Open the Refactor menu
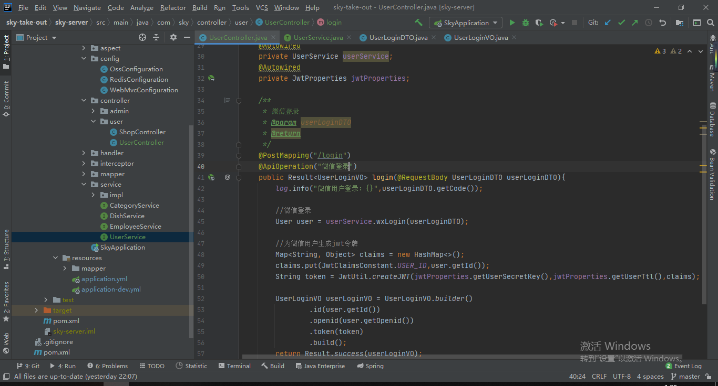 click(173, 7)
